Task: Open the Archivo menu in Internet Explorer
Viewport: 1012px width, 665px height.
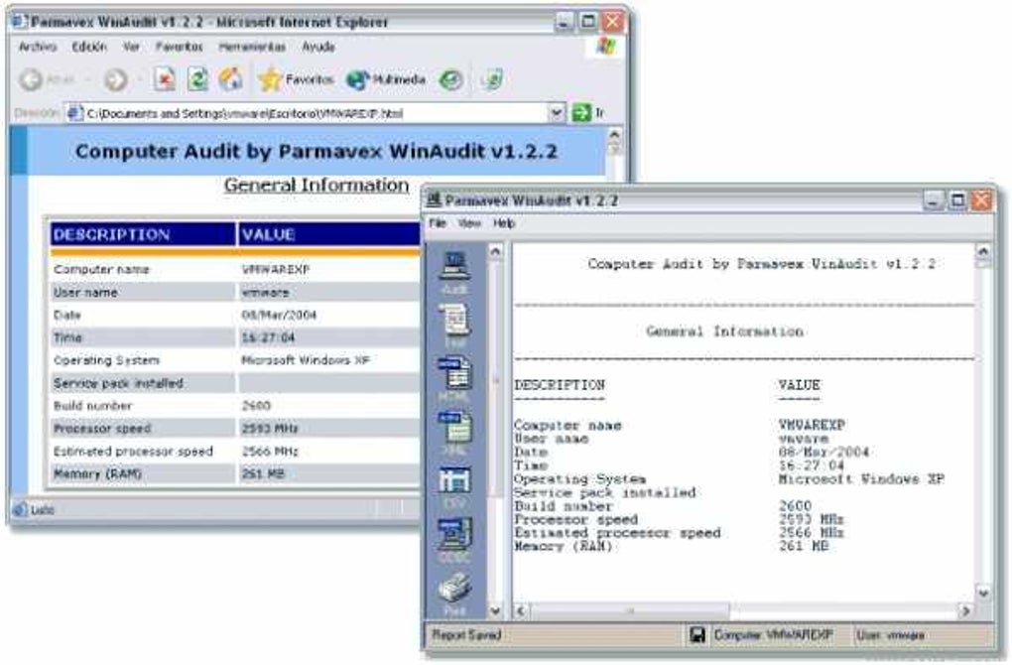Action: [x=38, y=47]
